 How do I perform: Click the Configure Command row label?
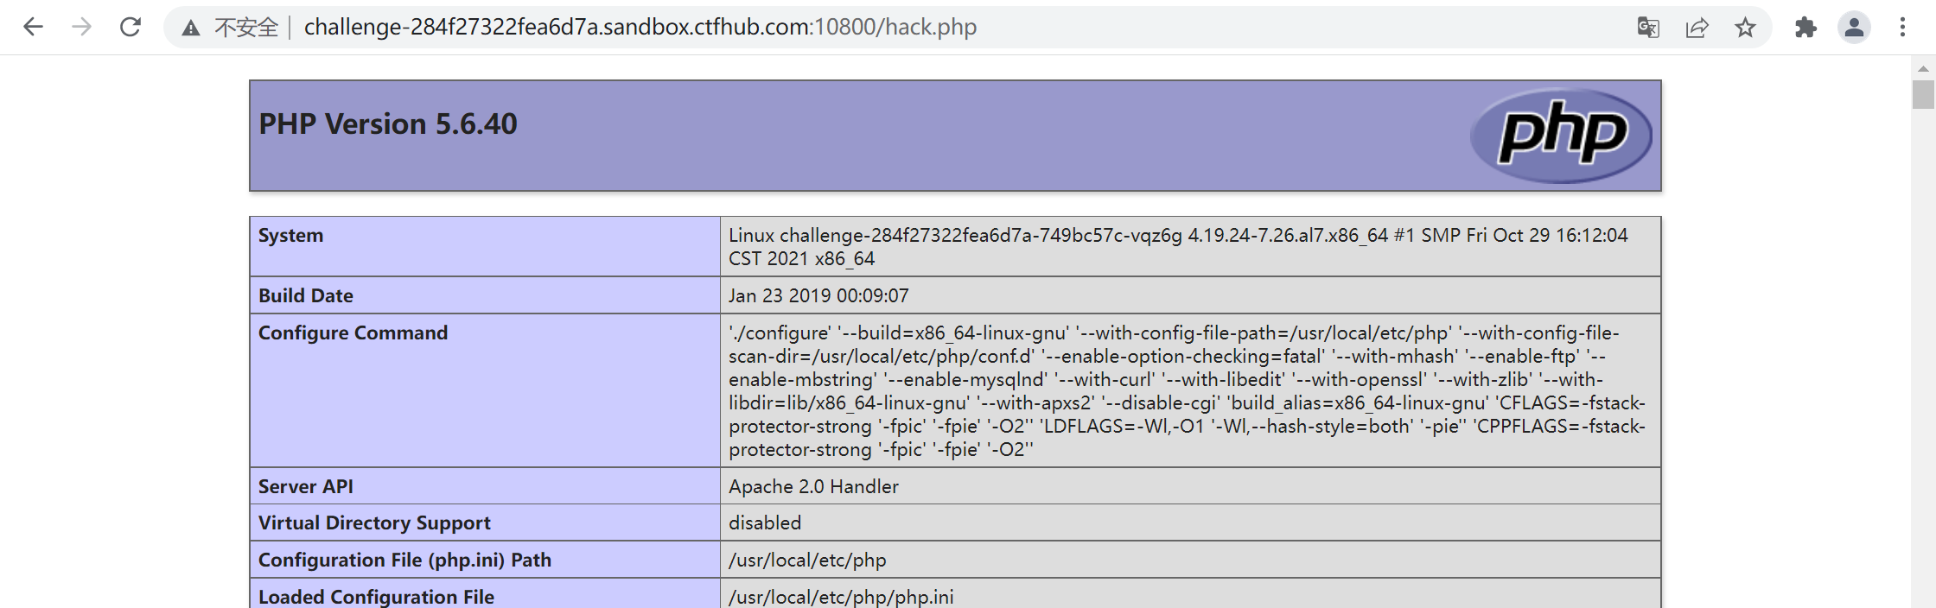(353, 332)
